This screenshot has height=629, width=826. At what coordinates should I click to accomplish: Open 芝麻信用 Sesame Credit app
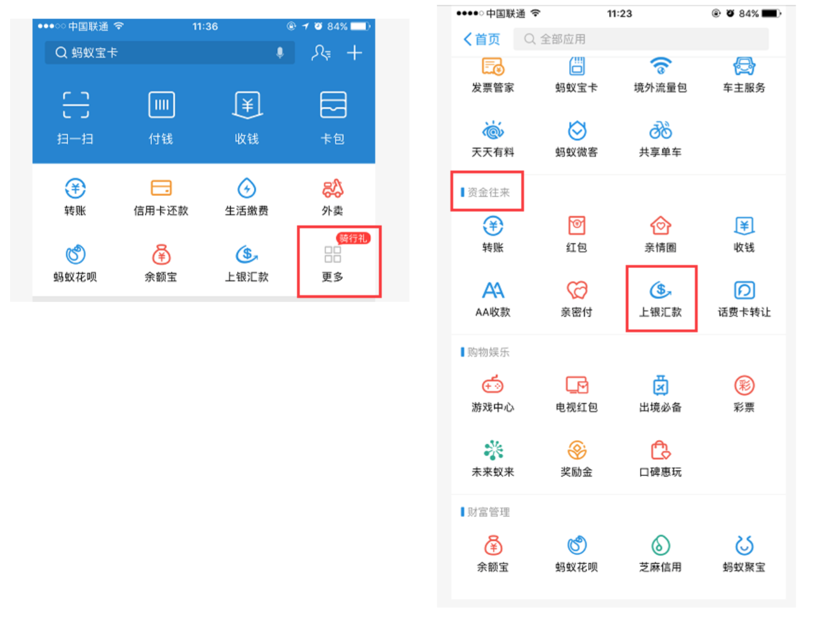tap(660, 554)
